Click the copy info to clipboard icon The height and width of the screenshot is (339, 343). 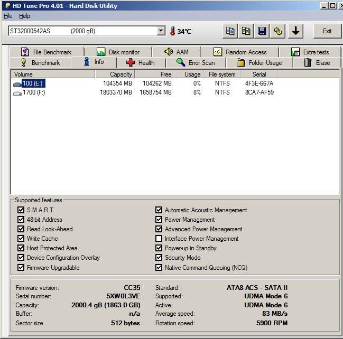[x=230, y=31]
